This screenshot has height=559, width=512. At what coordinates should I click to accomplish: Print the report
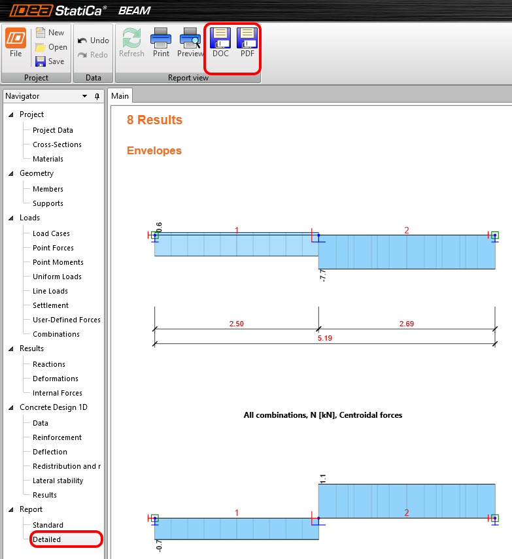pyautogui.click(x=161, y=43)
